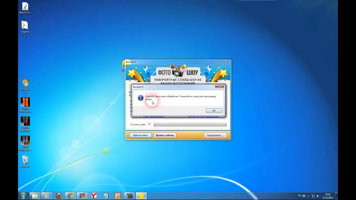This screenshot has height=200, width=356.
Task: Open defaultToo MP3 file on desktop
Action: pyautogui.click(x=25, y=8)
